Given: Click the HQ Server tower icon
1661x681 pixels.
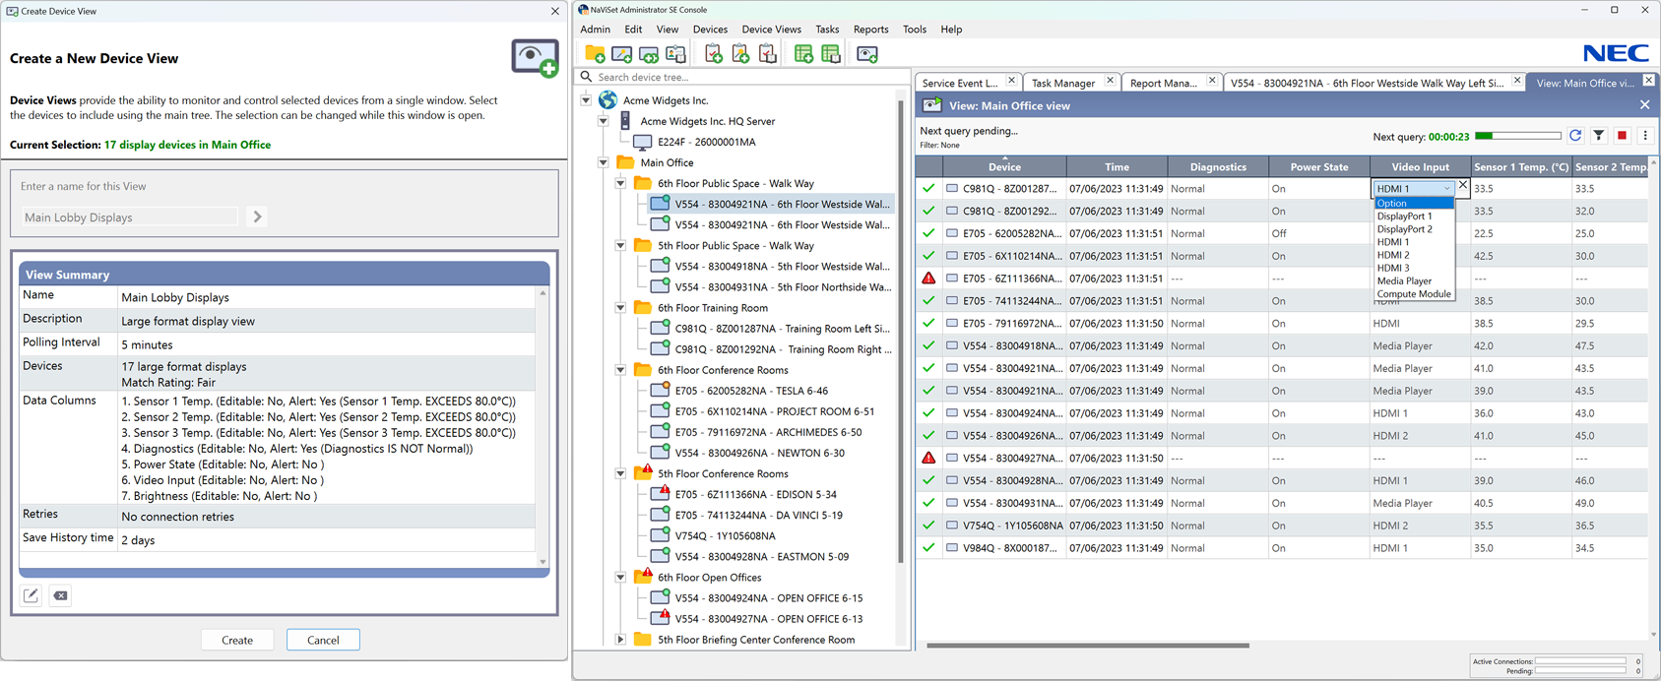Looking at the screenshot, I should (625, 121).
